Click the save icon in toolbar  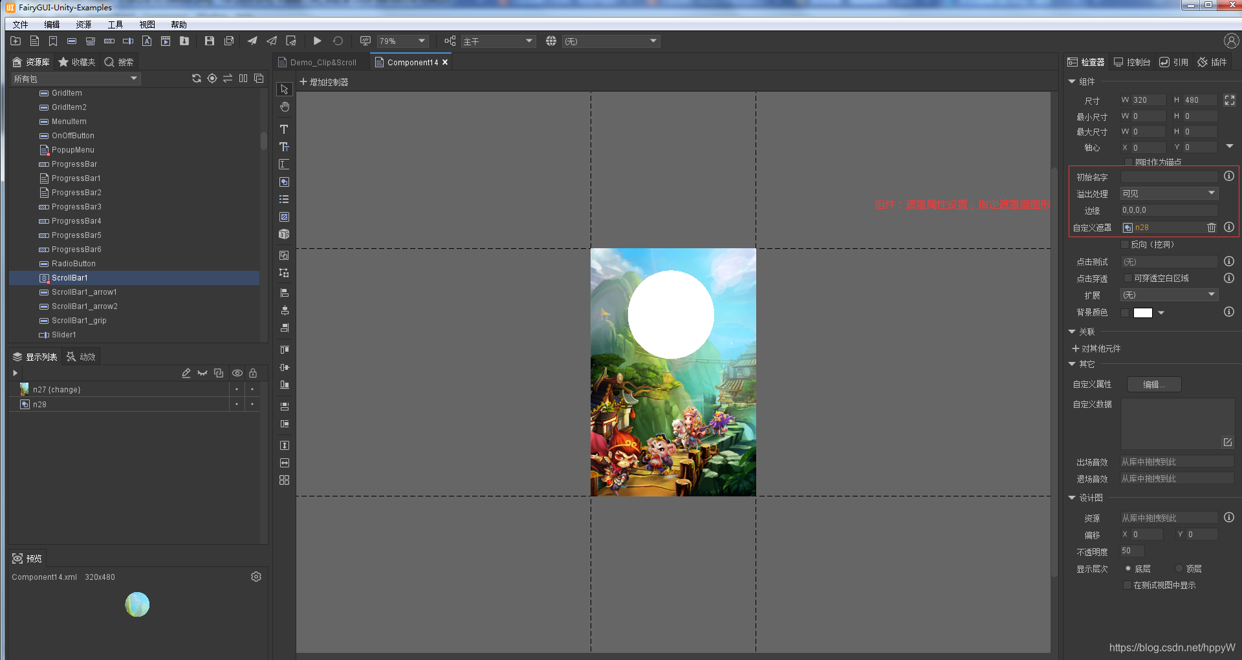tap(209, 41)
